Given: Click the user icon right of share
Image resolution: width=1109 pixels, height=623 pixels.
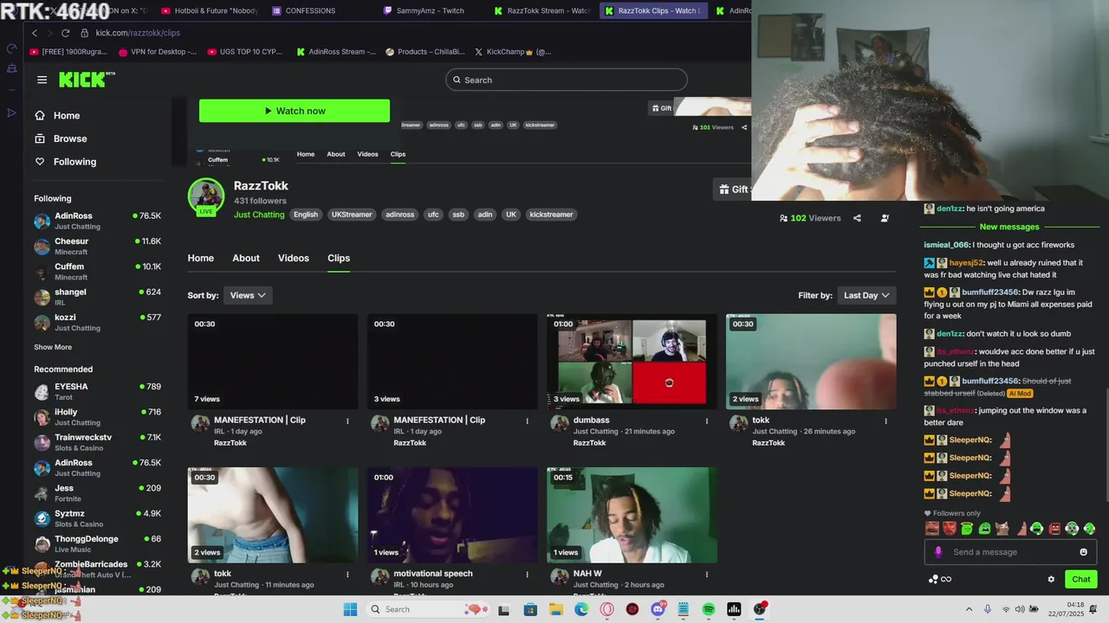Looking at the screenshot, I should (885, 218).
